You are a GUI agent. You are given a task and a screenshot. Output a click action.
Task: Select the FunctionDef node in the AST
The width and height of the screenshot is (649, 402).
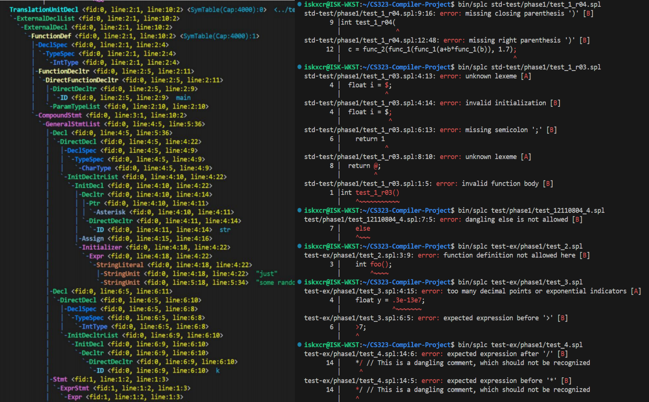tap(51, 36)
